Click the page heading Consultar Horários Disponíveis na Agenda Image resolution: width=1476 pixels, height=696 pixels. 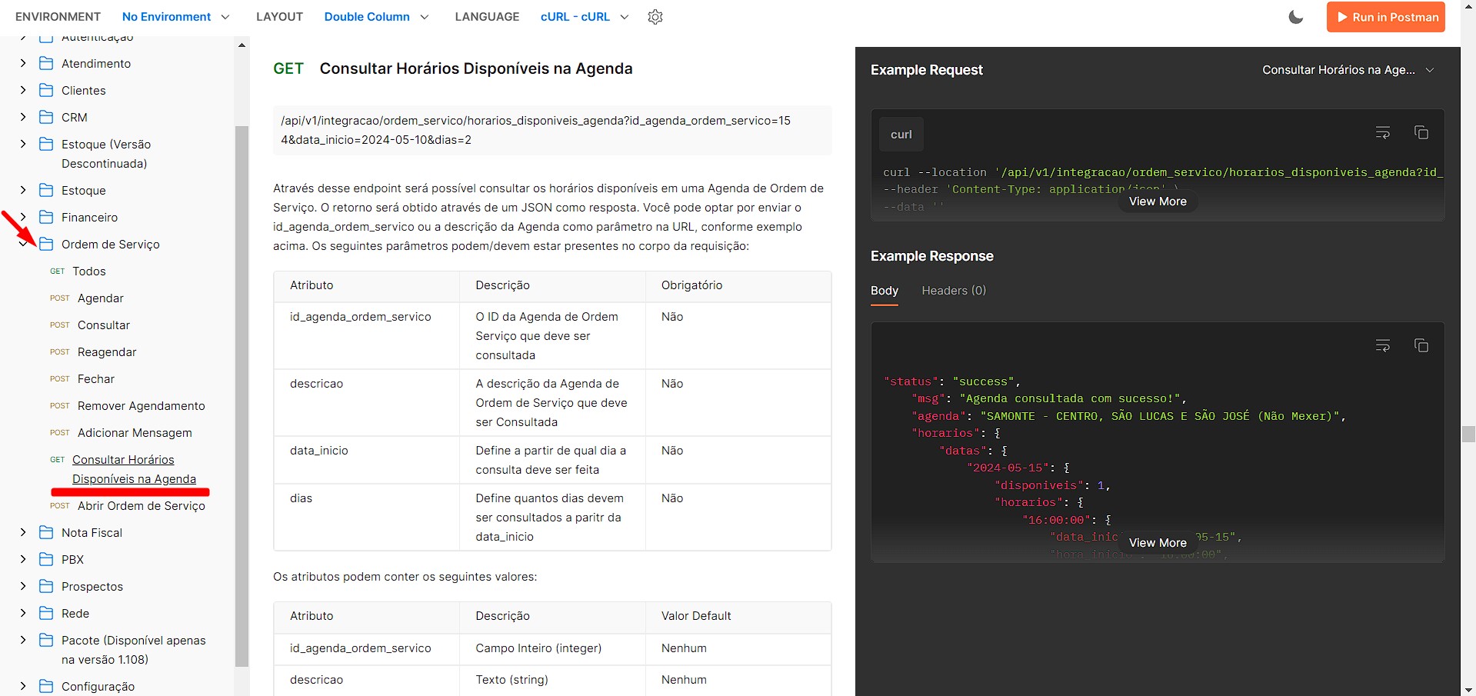tap(476, 68)
